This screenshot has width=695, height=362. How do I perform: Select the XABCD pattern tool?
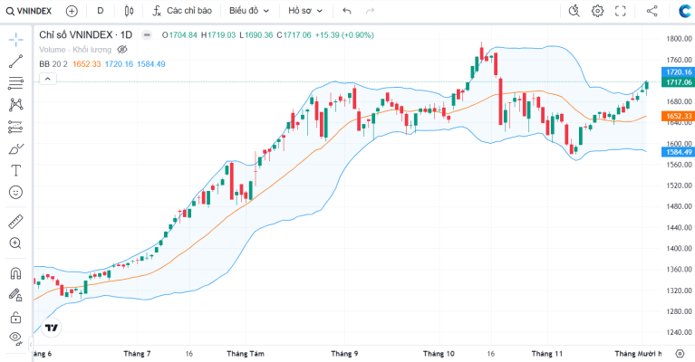click(15, 105)
